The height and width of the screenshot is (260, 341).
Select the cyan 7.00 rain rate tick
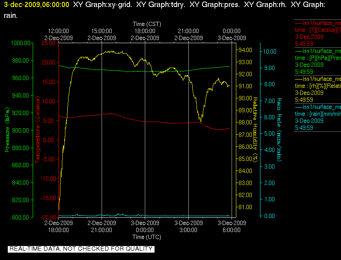pyautogui.click(x=269, y=101)
